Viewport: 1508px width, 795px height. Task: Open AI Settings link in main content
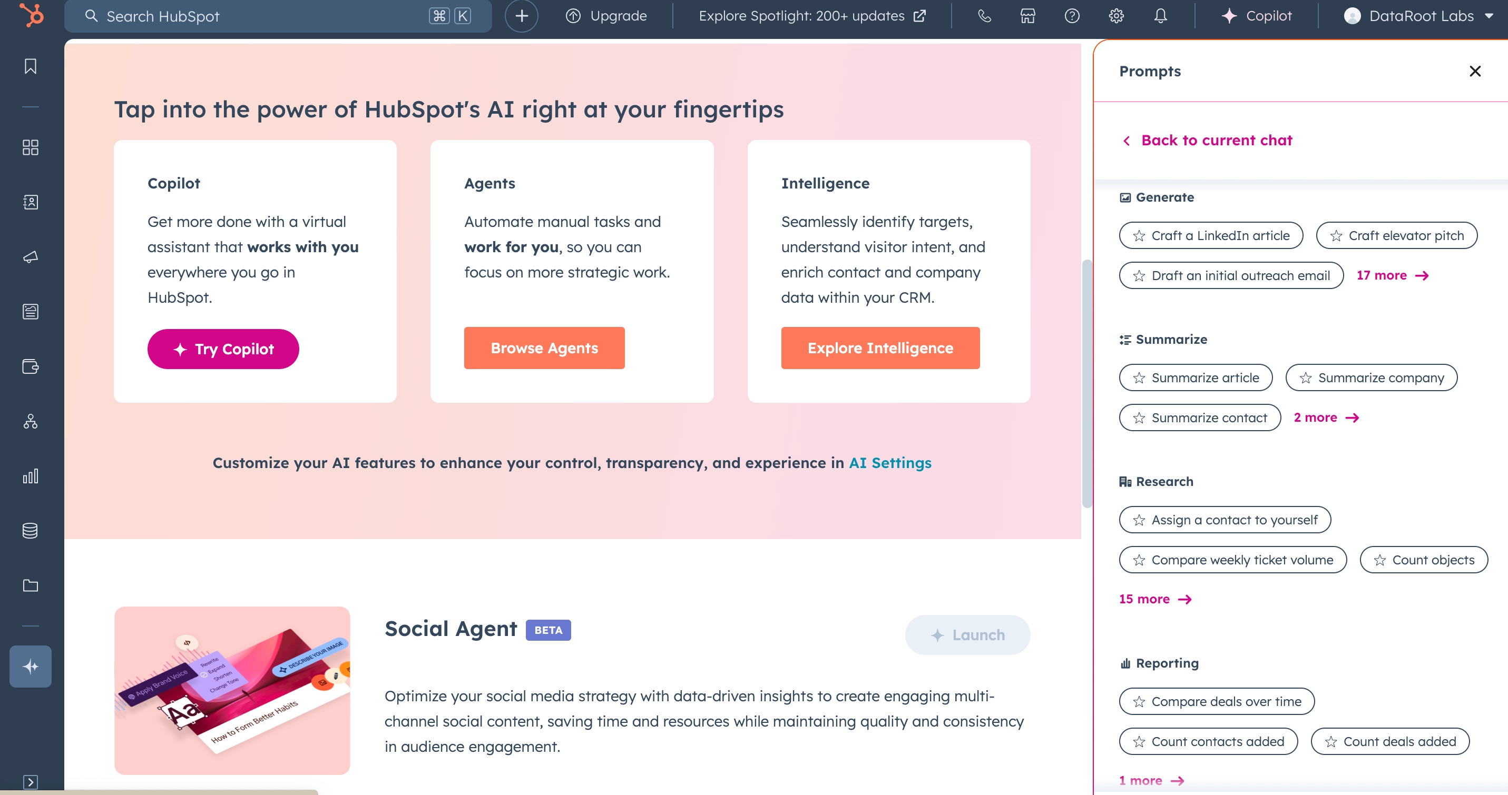click(889, 462)
